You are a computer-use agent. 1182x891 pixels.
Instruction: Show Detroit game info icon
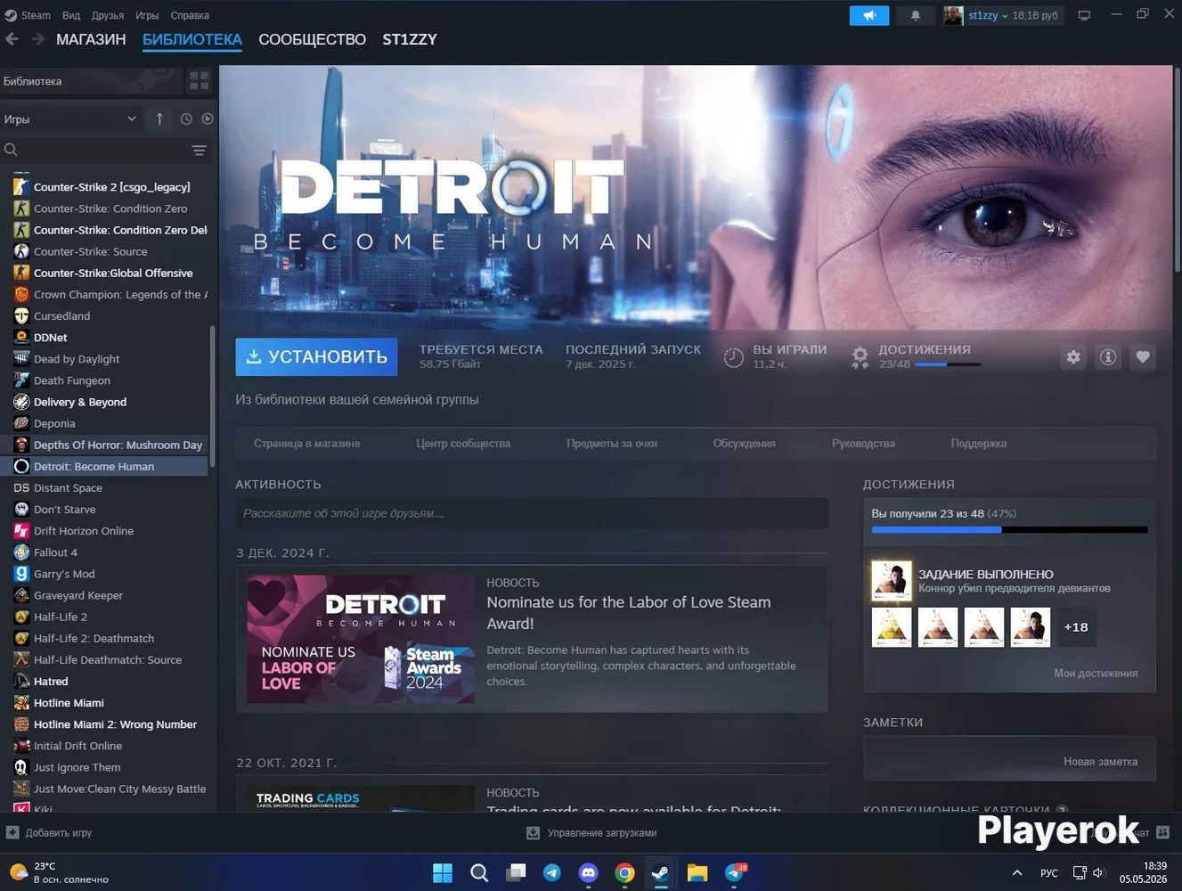[1108, 357]
